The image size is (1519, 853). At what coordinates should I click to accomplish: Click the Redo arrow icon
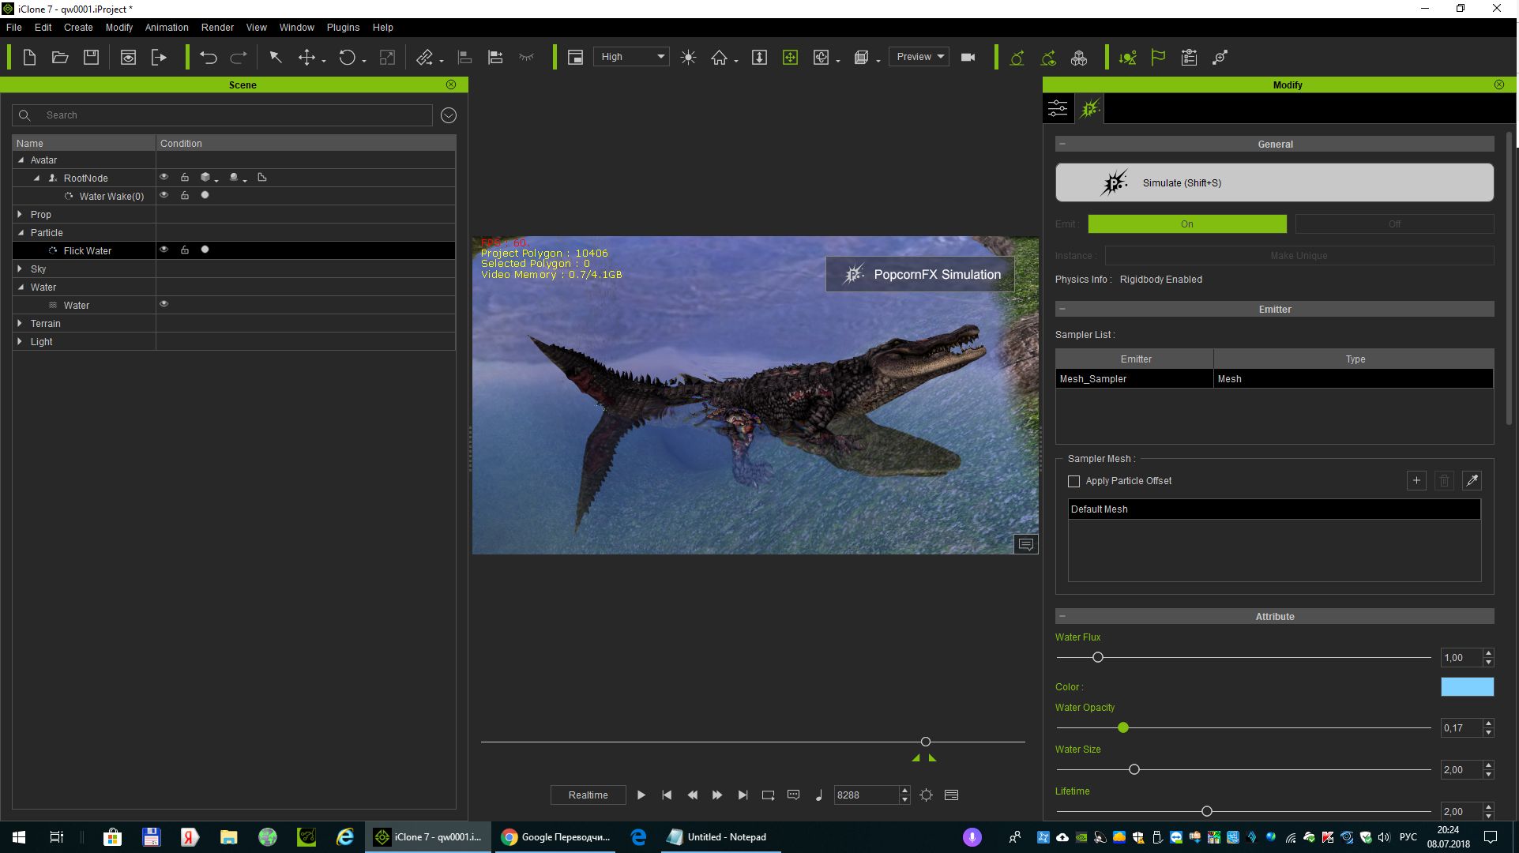click(x=239, y=57)
